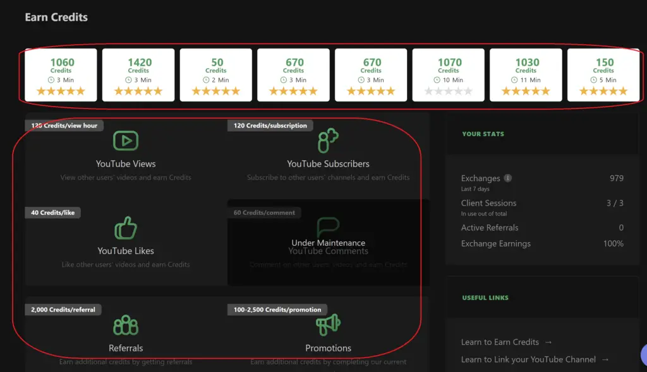647x372 pixels.
Task: Click the Earn Credits page heading
Action: 56,17
